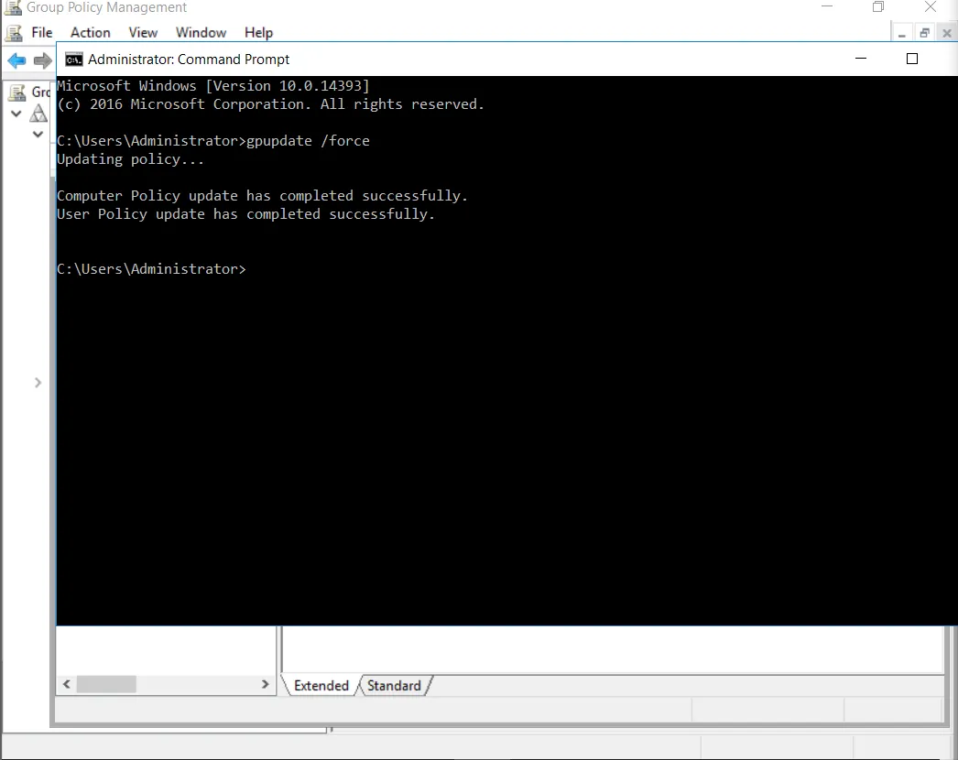
Task: Switch to the Standard tab
Action: (x=394, y=686)
